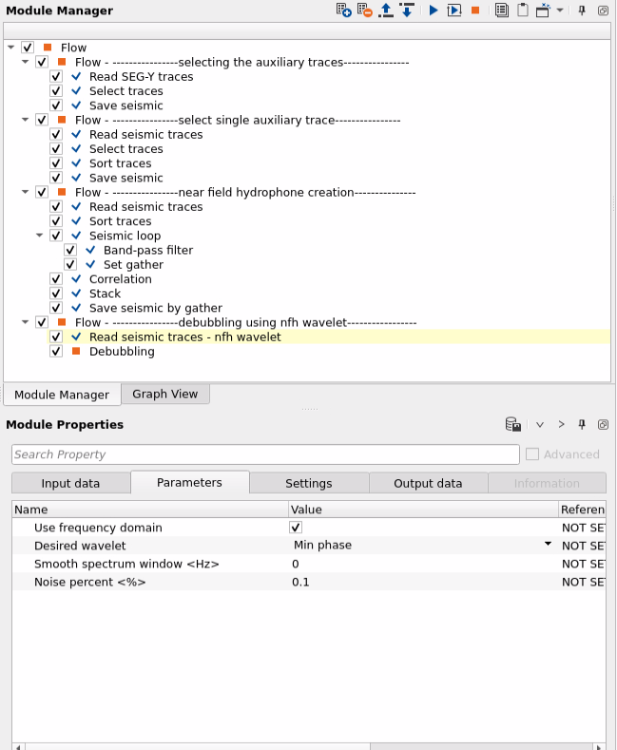The image size is (617, 750).
Task: Stop execution with the orange square button
Action: tap(475, 10)
